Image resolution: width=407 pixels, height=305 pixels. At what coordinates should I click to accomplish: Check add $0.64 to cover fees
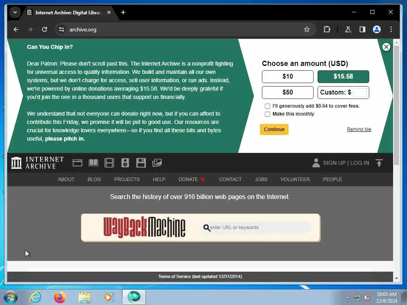tap(267, 106)
